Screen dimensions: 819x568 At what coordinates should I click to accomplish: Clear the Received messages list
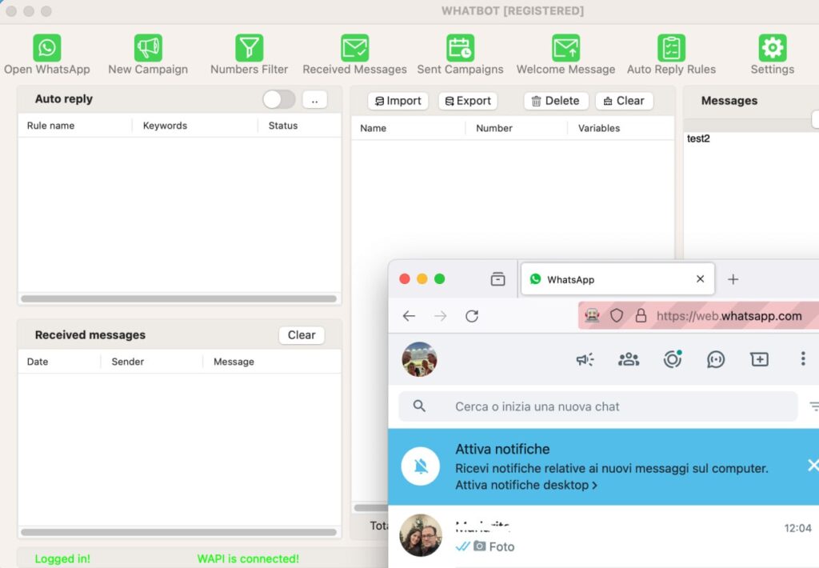point(302,335)
